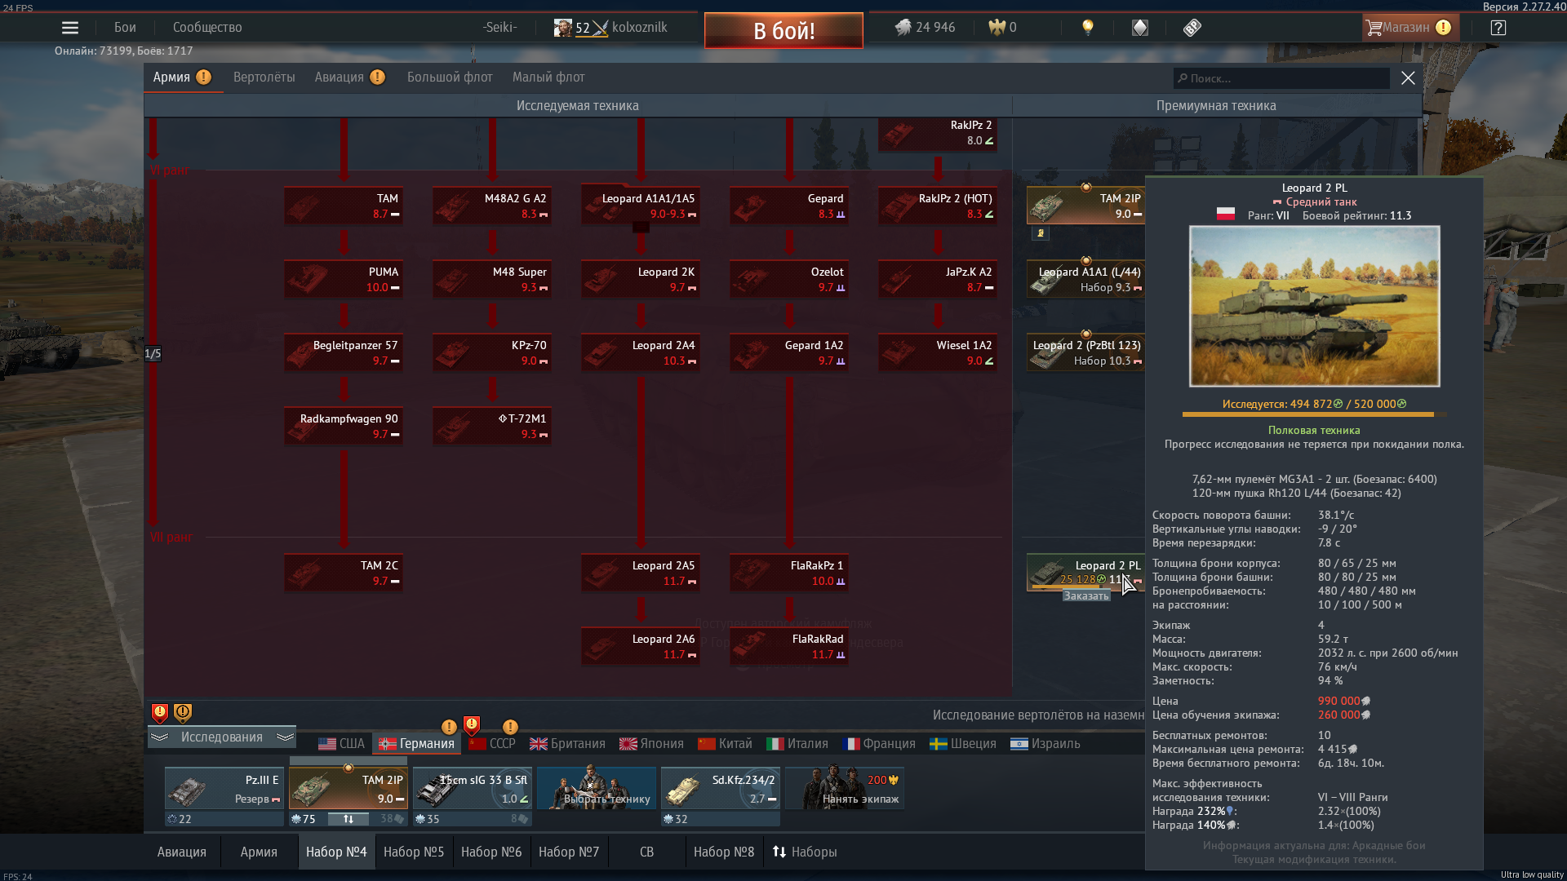1567x881 pixels.
Task: Select bottom Армия preset tab
Action: click(259, 852)
